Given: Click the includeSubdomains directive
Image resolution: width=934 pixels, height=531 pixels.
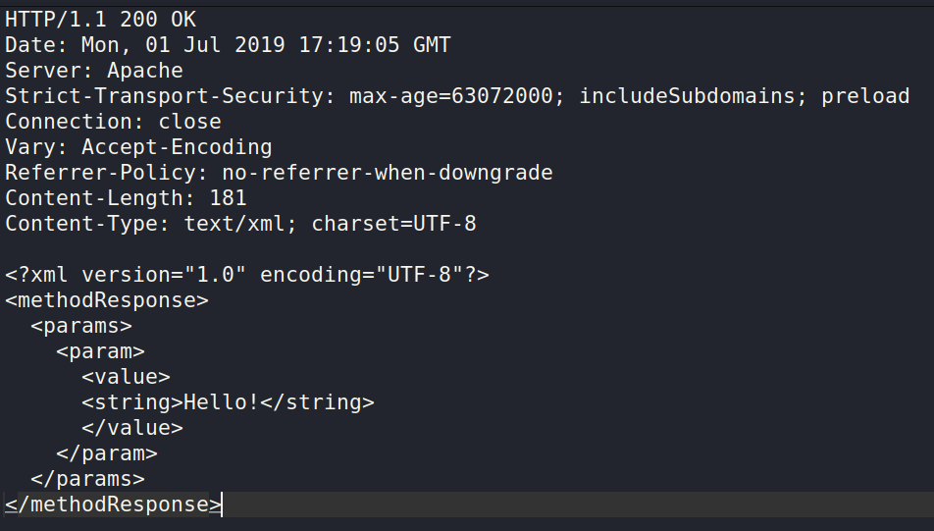Looking at the screenshot, I should tap(687, 96).
